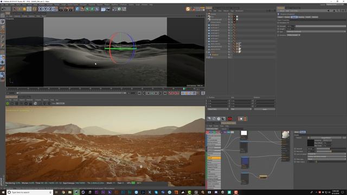Click red icon in Material manager toolbar
Viewport: 347px width, 195px height.
click(230, 119)
